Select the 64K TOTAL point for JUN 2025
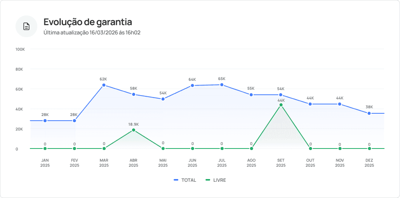 click(192, 85)
